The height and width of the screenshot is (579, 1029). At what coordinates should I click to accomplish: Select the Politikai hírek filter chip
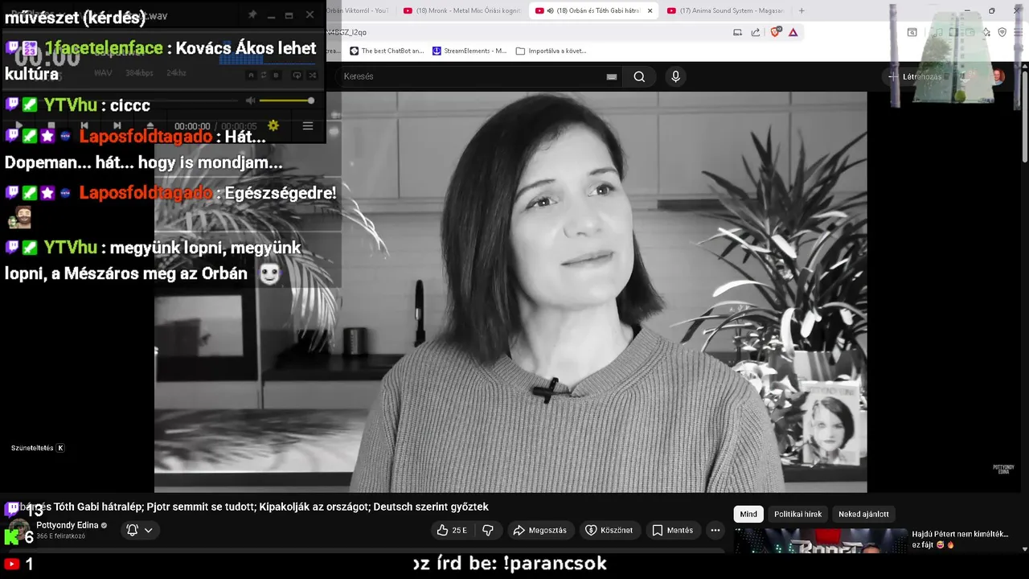(x=797, y=514)
